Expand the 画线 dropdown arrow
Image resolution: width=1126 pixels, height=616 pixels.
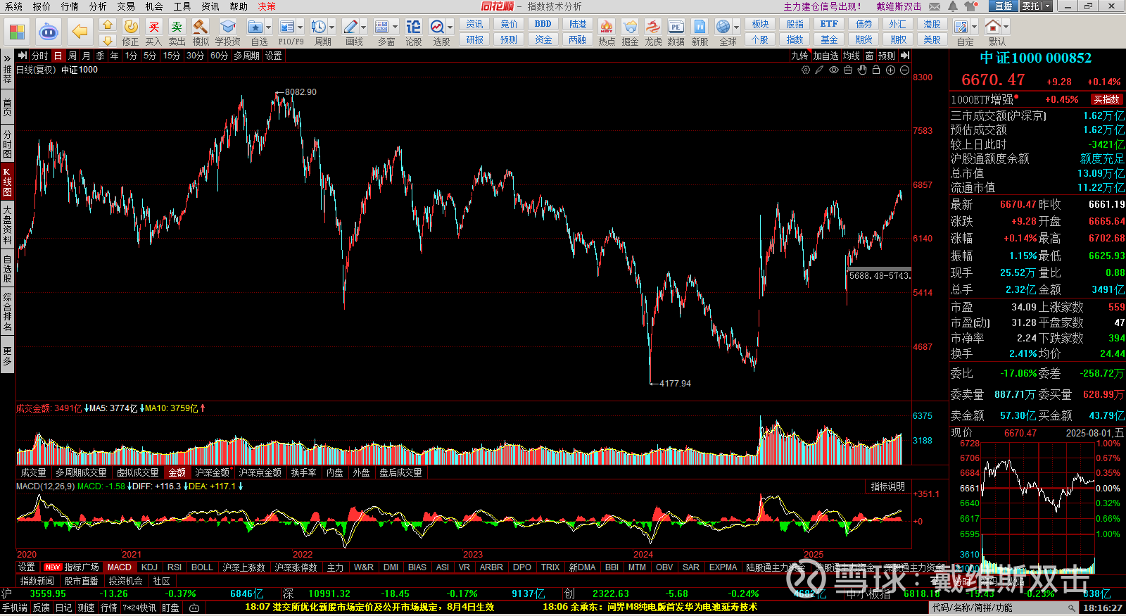(364, 27)
